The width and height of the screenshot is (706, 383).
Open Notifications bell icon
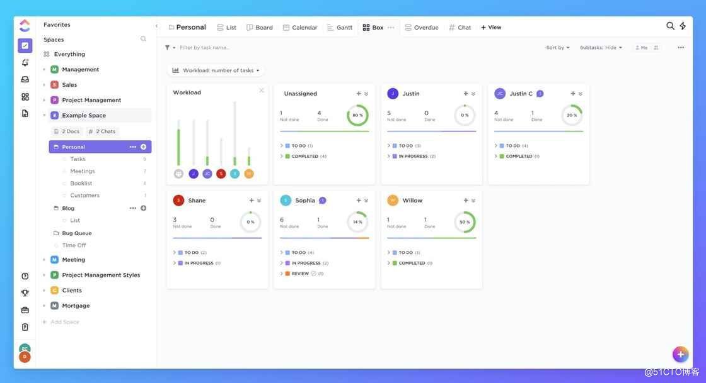tap(25, 62)
